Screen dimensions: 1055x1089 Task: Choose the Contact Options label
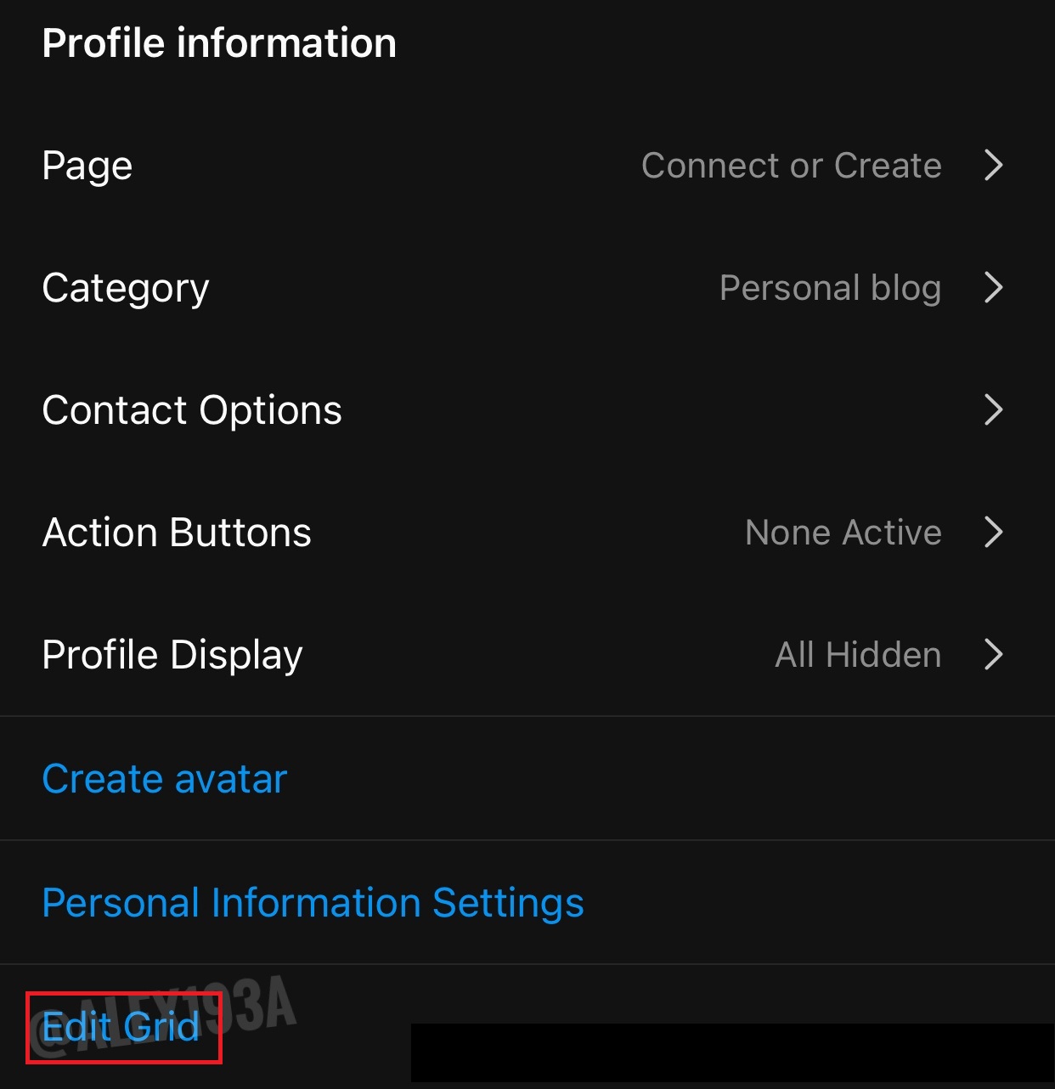(x=192, y=410)
